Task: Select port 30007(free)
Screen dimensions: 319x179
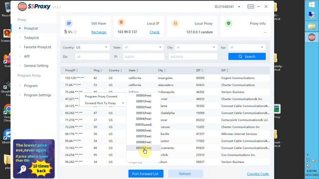Action: coord(144,136)
